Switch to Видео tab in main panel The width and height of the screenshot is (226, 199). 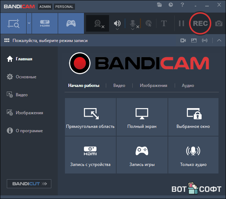click(119, 85)
